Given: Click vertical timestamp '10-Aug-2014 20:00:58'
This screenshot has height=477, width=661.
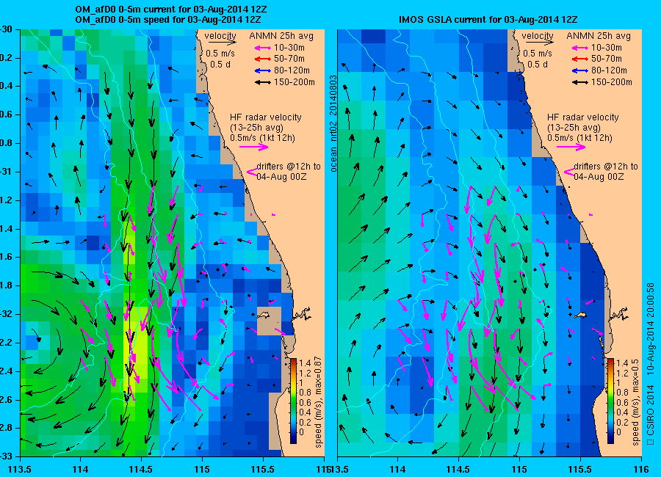Looking at the screenshot, I should (650, 329).
